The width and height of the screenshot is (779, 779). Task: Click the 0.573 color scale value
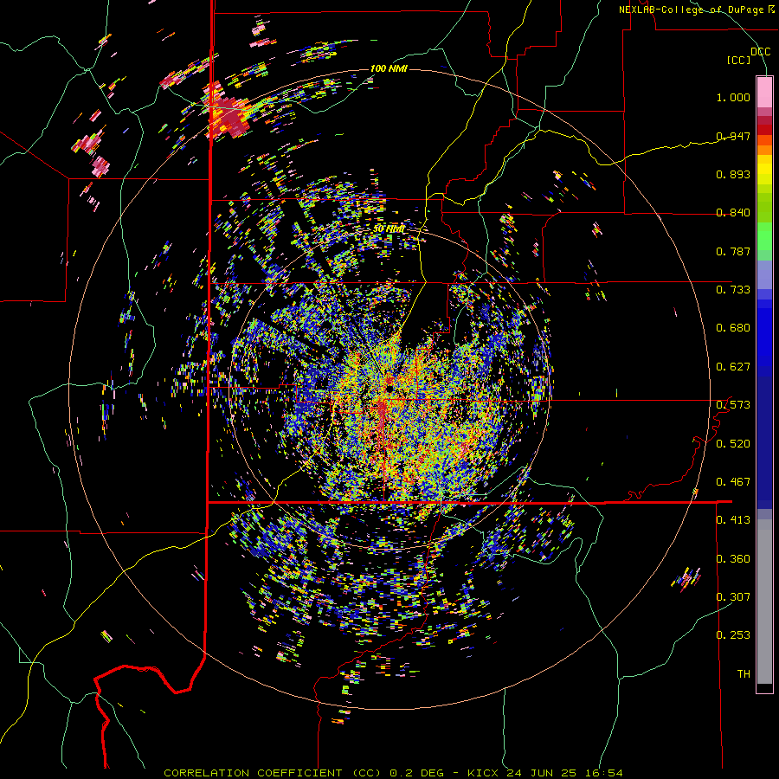(733, 405)
